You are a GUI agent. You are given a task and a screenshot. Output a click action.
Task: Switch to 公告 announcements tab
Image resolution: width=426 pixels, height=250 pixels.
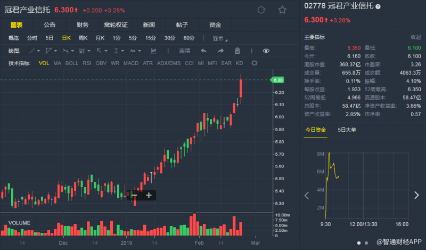(x=50, y=25)
